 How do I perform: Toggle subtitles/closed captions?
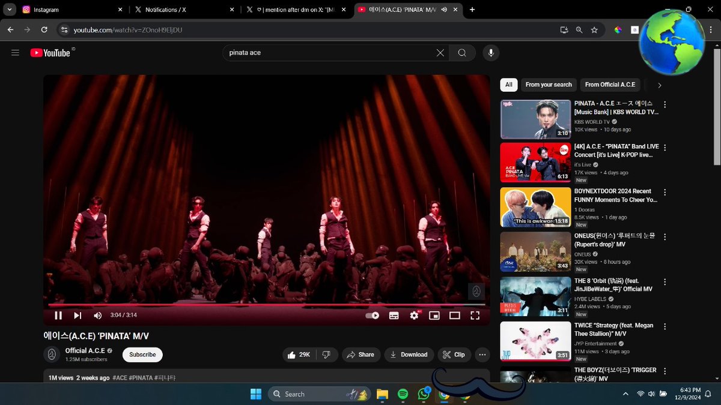[x=394, y=315]
